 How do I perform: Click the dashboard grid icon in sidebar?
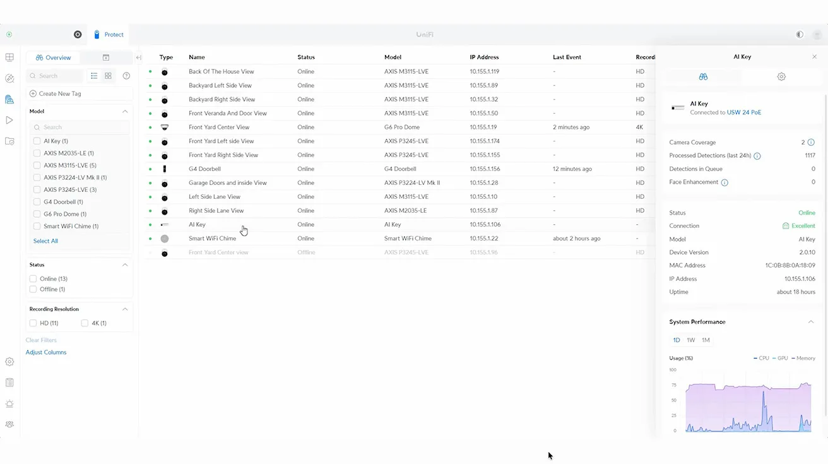9,57
